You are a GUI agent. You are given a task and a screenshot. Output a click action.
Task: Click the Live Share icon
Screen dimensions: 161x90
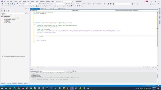pos(150,4)
